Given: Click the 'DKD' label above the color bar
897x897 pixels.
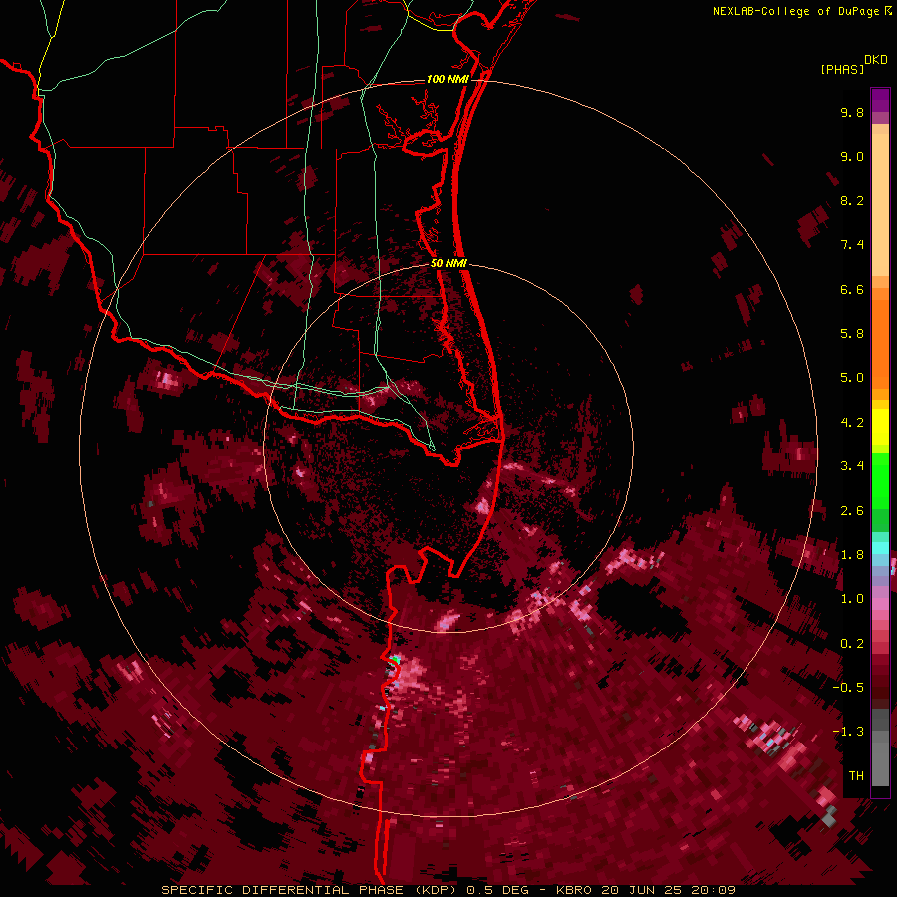Looking at the screenshot, I should pyautogui.click(x=876, y=60).
